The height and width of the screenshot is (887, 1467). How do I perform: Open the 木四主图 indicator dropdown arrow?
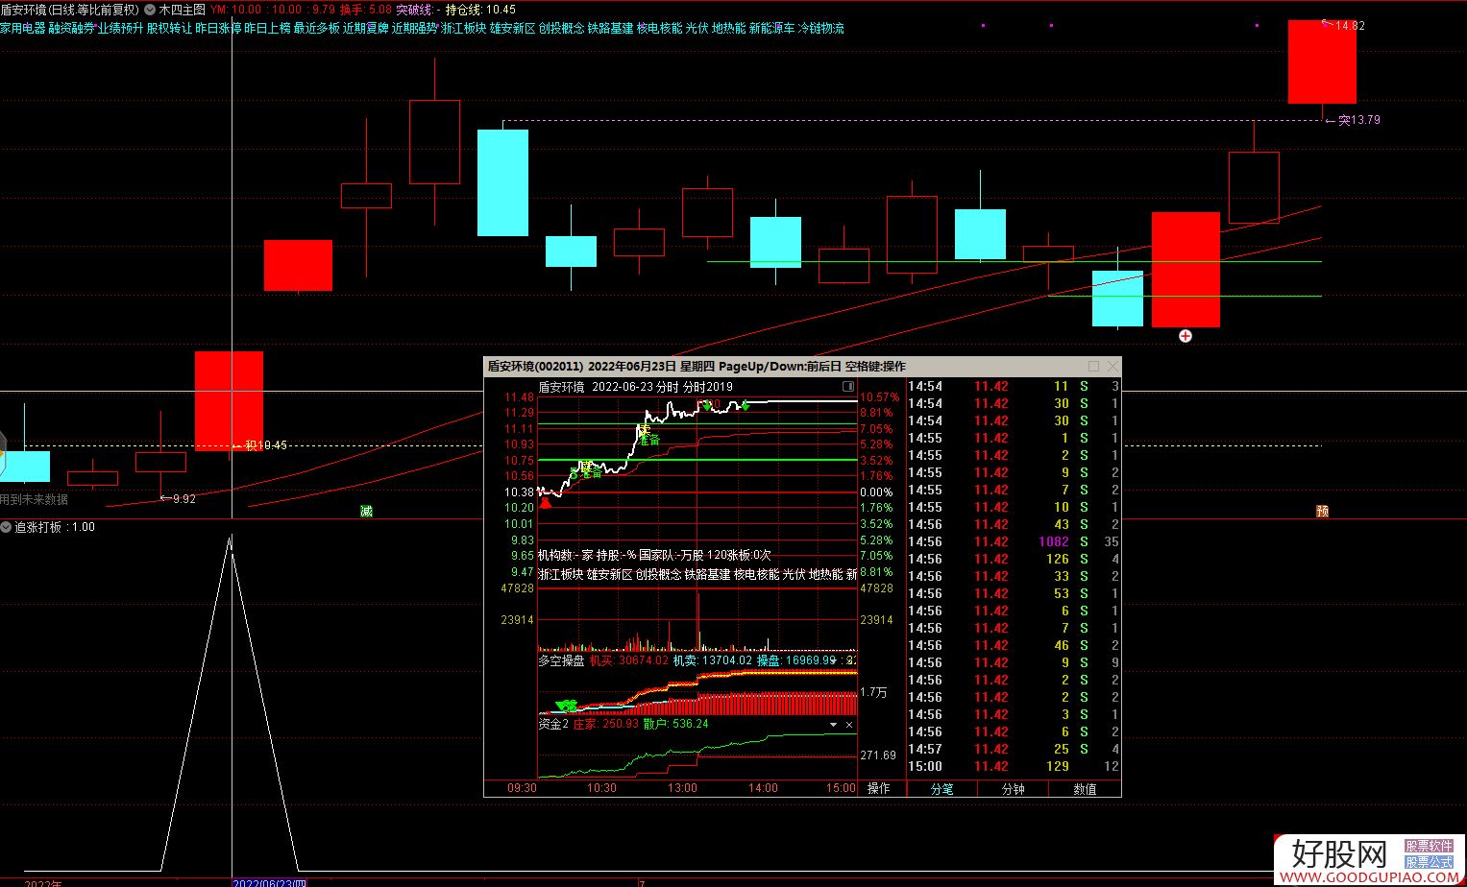(x=149, y=10)
